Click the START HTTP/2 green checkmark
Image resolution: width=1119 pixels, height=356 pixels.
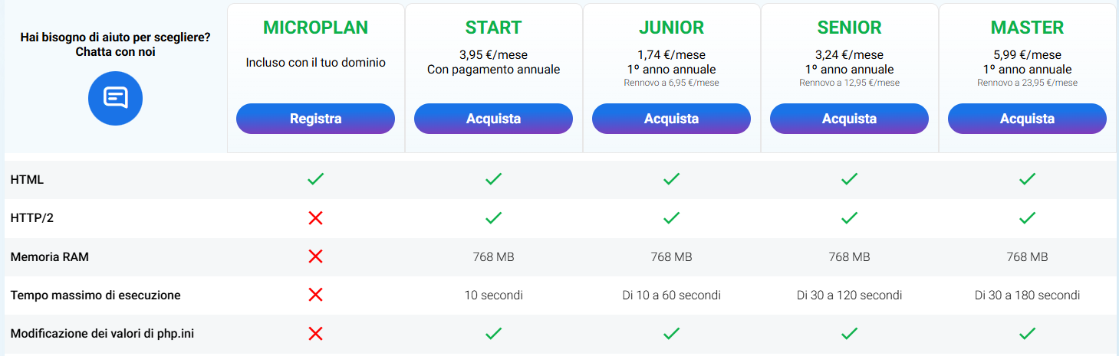coord(493,218)
